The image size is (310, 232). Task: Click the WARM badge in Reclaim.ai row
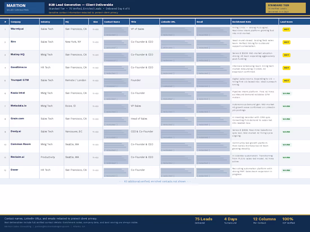(286, 158)
